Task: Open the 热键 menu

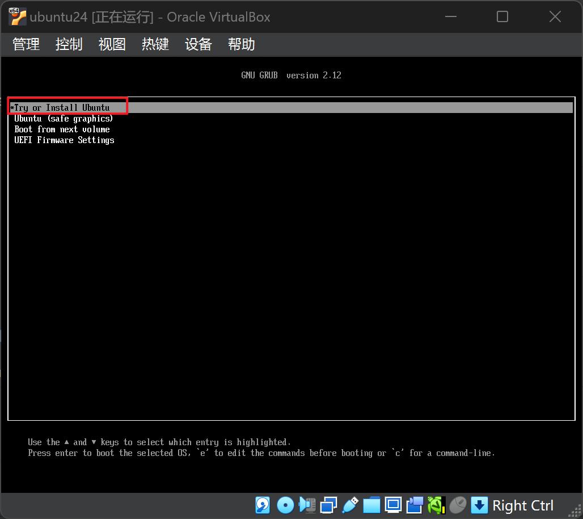Action: tap(155, 44)
